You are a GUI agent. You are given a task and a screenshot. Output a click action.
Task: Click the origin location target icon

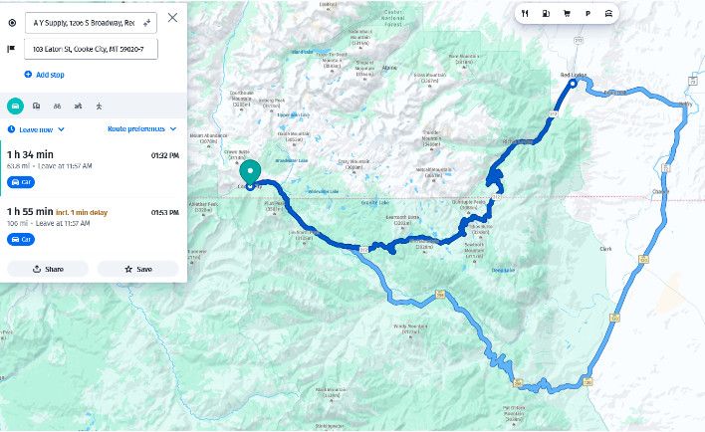point(12,23)
